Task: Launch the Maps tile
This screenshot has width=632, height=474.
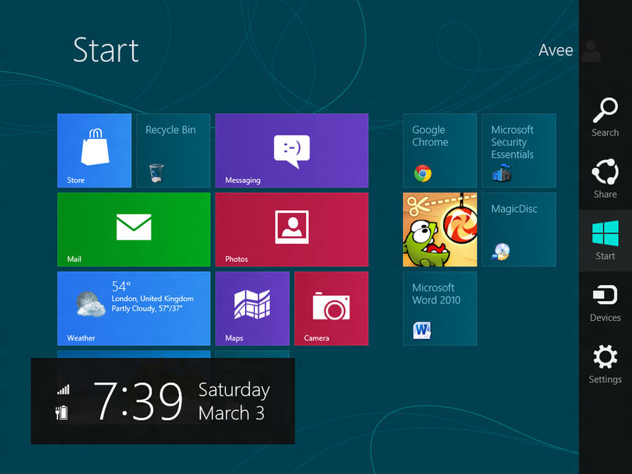Action: 252,308
